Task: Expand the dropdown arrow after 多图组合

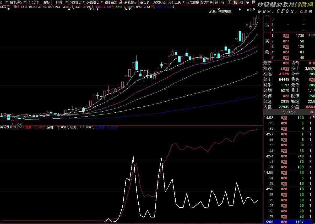Action: click(101, 2)
